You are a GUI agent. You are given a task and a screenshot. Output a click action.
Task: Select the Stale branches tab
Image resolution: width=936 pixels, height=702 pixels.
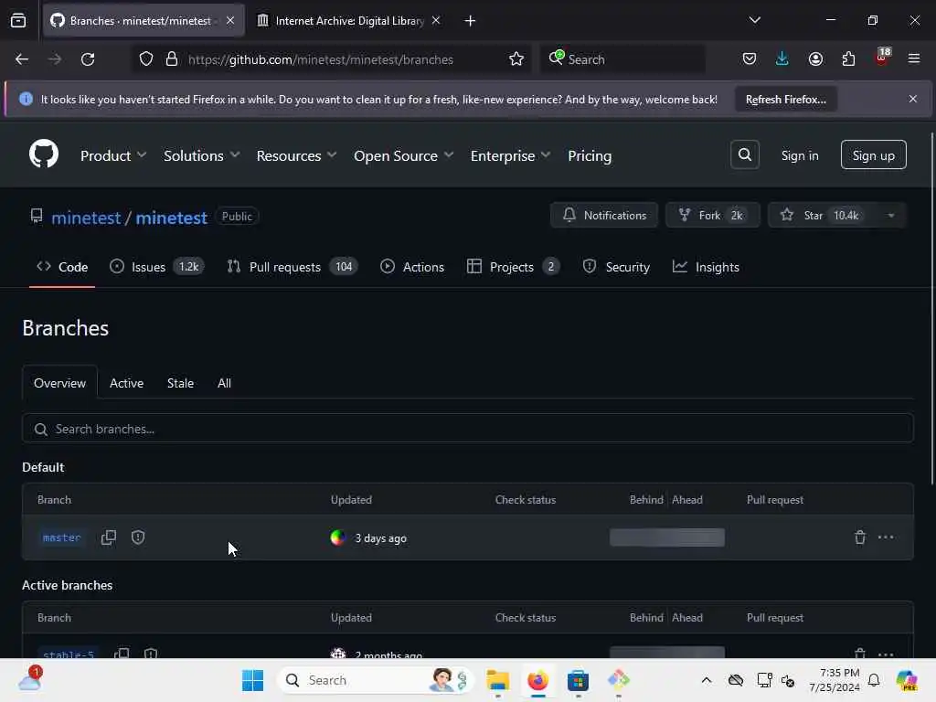(180, 383)
